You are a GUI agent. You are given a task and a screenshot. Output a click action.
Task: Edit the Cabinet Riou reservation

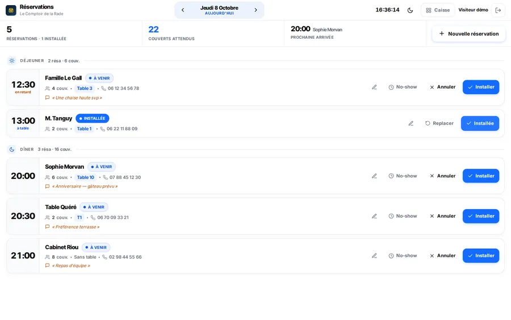click(x=375, y=256)
